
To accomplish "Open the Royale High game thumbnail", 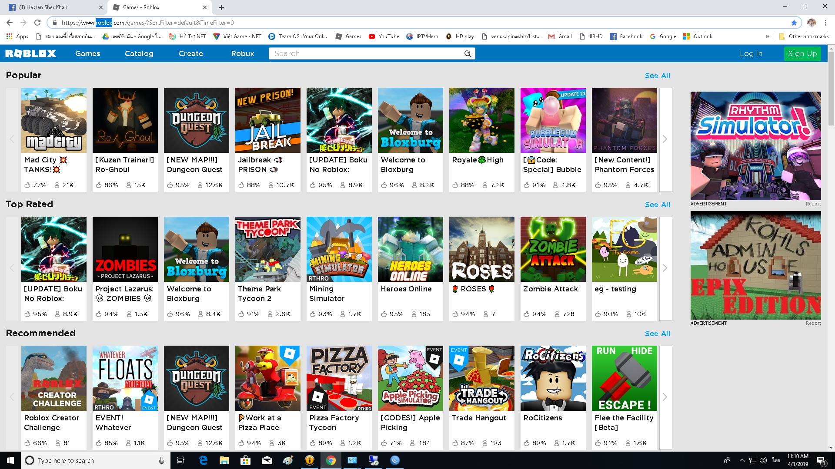I will tap(482, 120).
